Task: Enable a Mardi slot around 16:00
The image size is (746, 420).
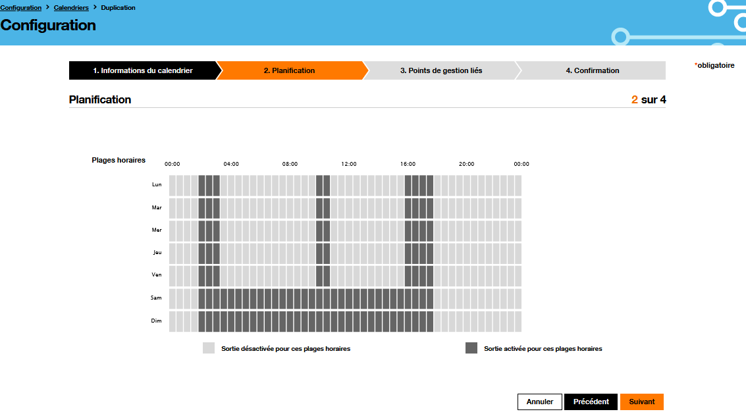Action: (408, 207)
